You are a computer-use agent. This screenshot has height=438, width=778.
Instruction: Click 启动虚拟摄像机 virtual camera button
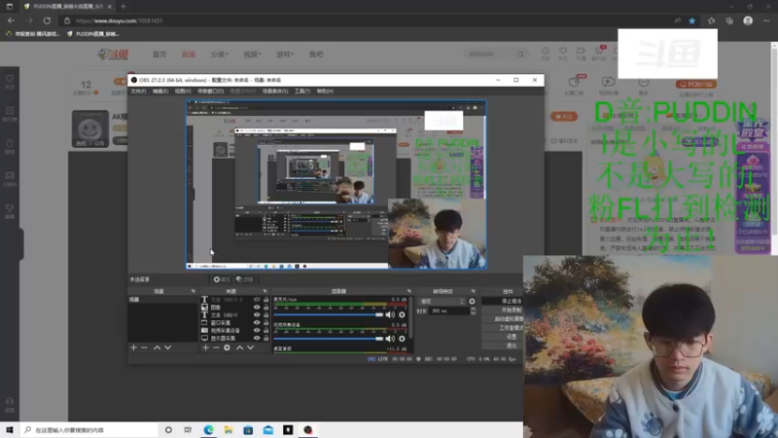[502, 319]
